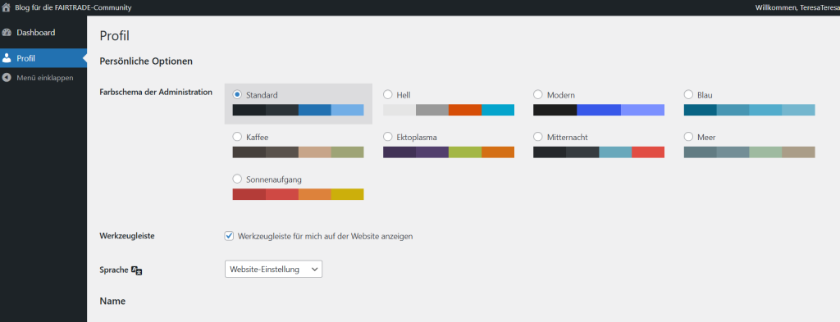The height and width of the screenshot is (322, 840).
Task: Select the Sonnenaufgang color scheme radio button
Action: [237, 179]
